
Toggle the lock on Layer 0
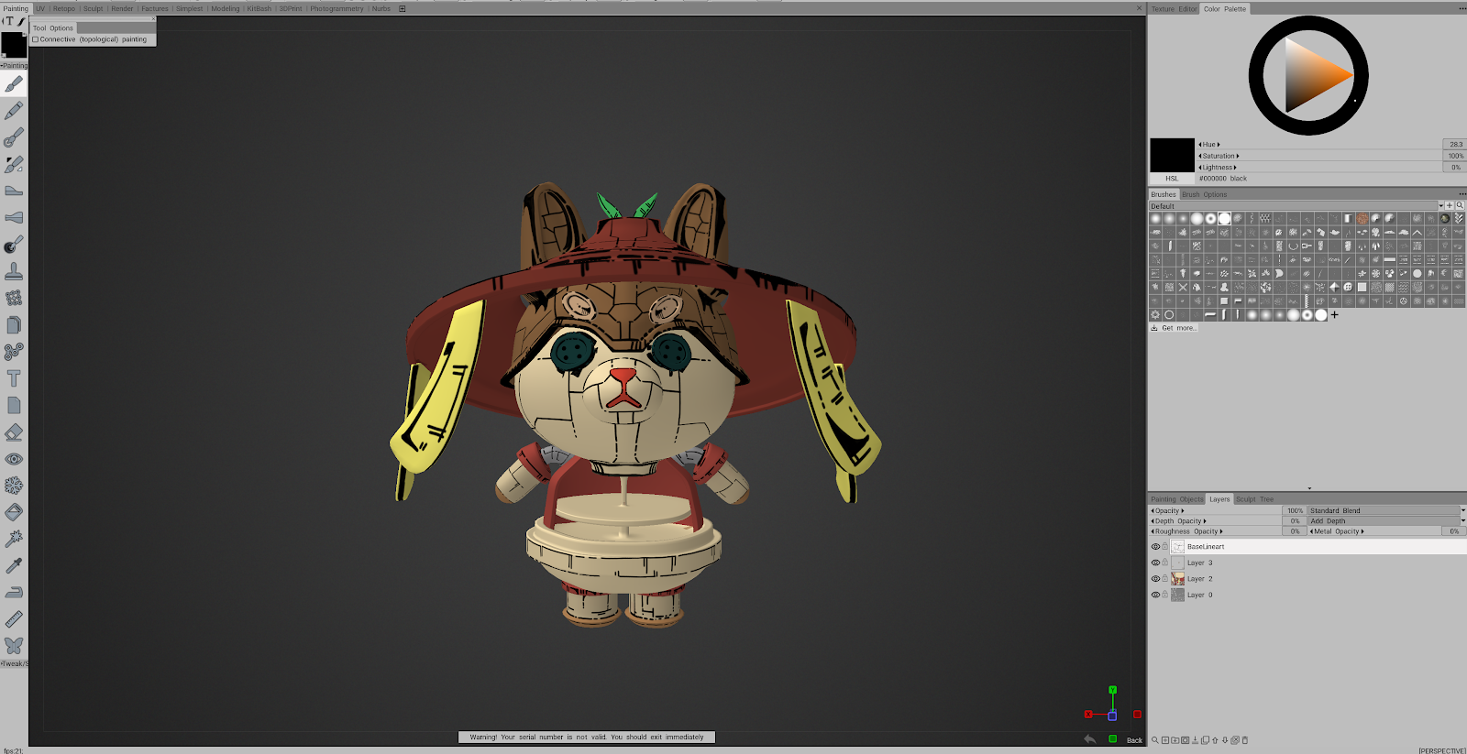click(1165, 595)
